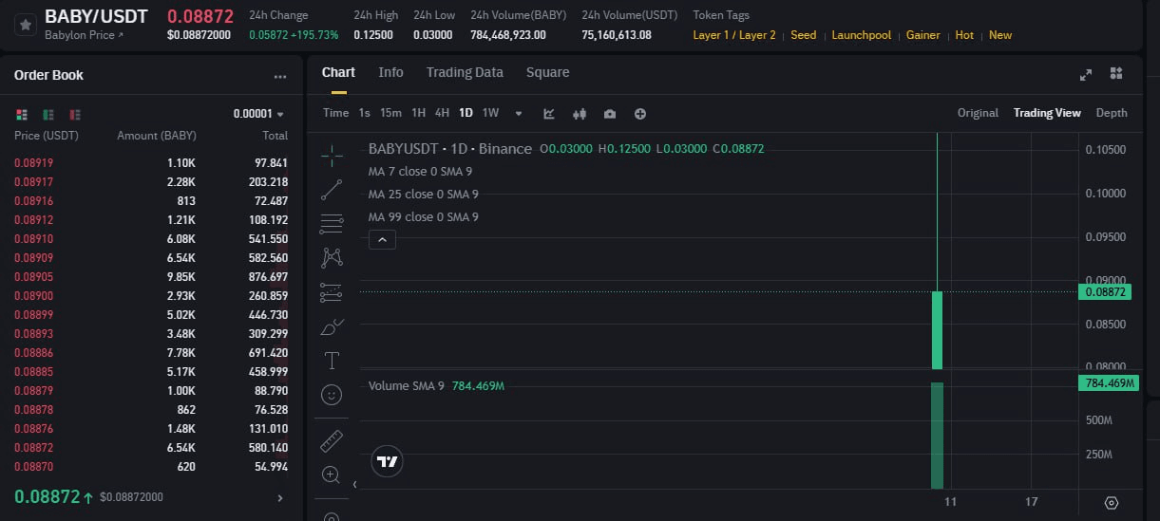Image resolution: width=1160 pixels, height=521 pixels.
Task: Click the MA 99 close 0 SMA 9 legend
Action: (x=423, y=217)
